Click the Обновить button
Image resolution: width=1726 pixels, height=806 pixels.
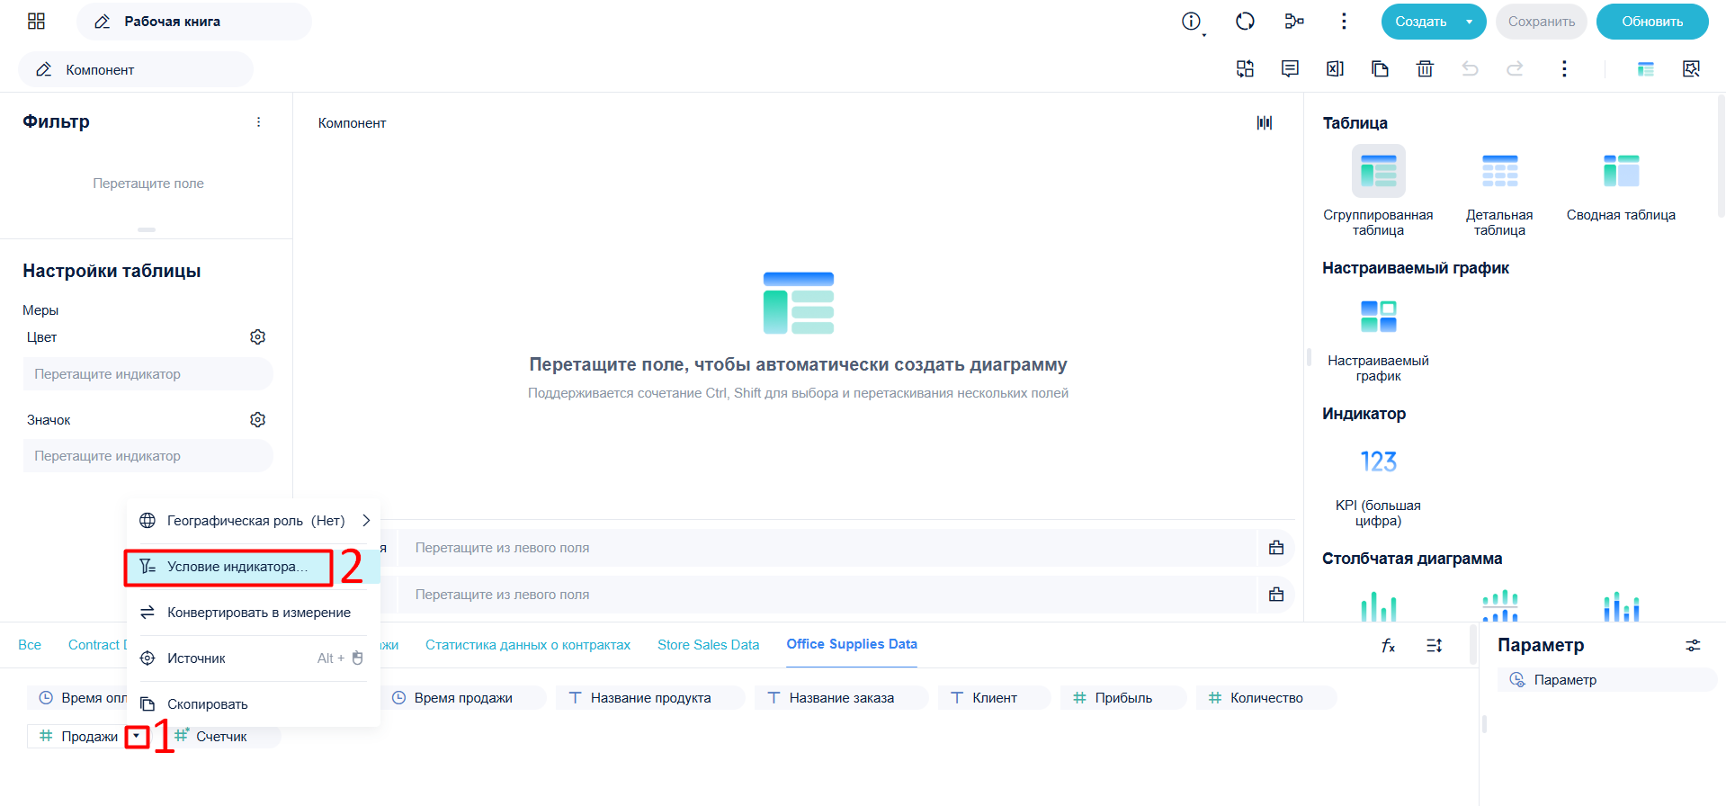pyautogui.click(x=1652, y=22)
